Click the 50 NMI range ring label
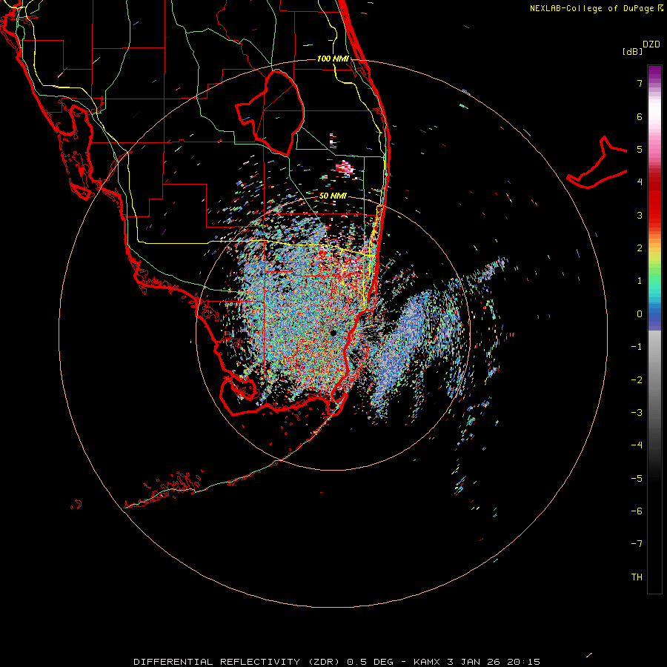Screen dimensions: 667x667 pos(333,196)
